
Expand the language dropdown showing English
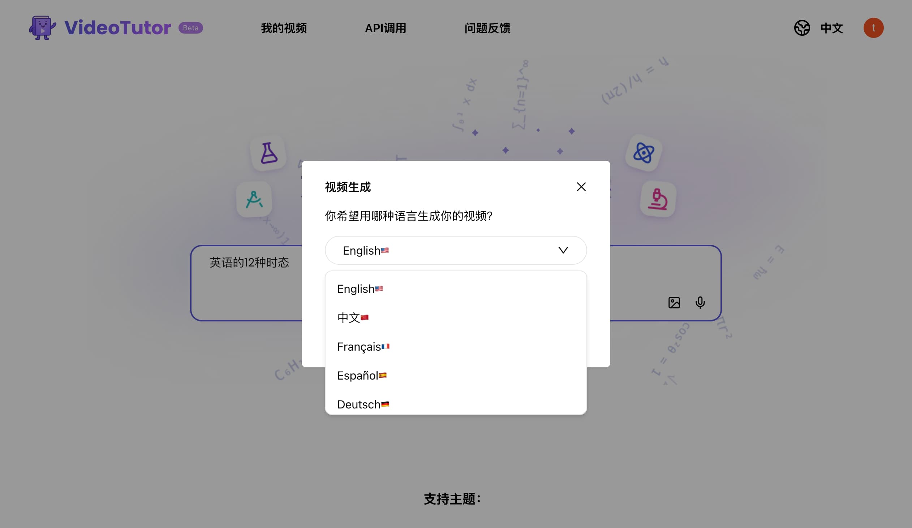(456, 250)
